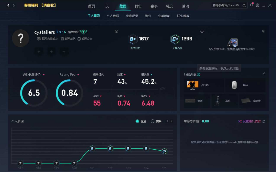276x172 pixels.
Task: Open the 职业模板 sub-tab
Action: pyautogui.click(x=183, y=16)
